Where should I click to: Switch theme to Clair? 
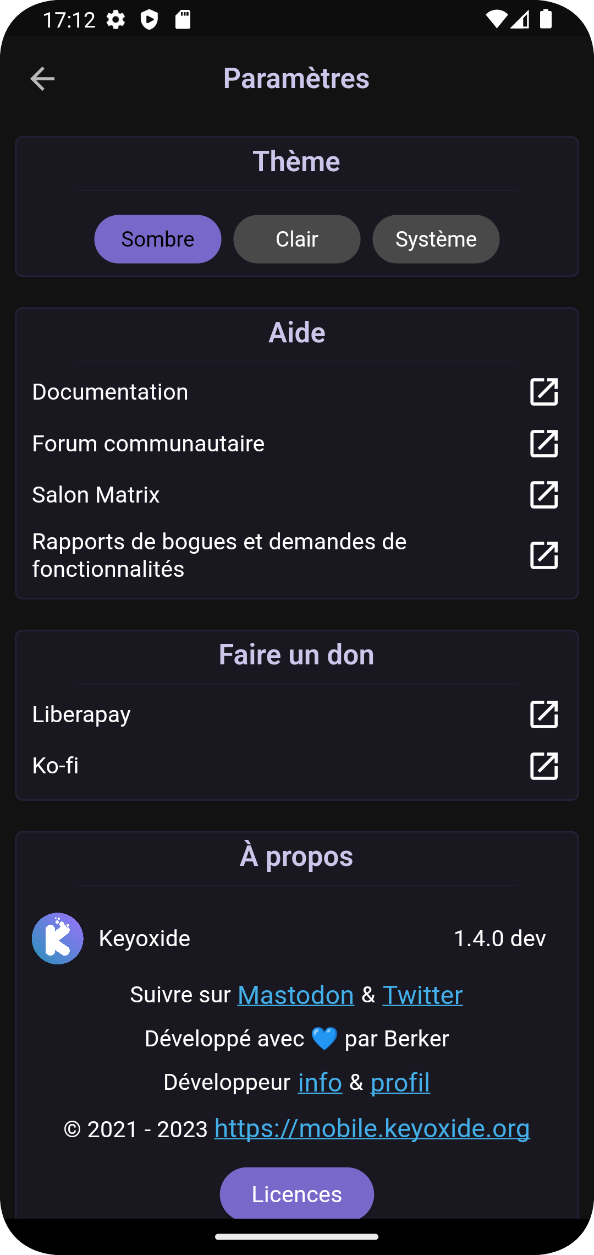click(x=297, y=239)
